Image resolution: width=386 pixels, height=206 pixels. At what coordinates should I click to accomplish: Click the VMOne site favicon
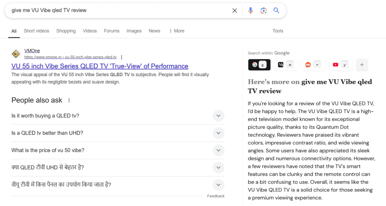[16, 54]
